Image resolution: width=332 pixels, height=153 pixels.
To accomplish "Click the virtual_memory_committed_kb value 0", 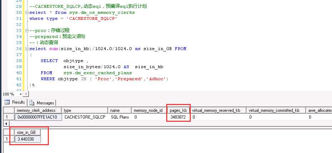I will click(276, 117).
